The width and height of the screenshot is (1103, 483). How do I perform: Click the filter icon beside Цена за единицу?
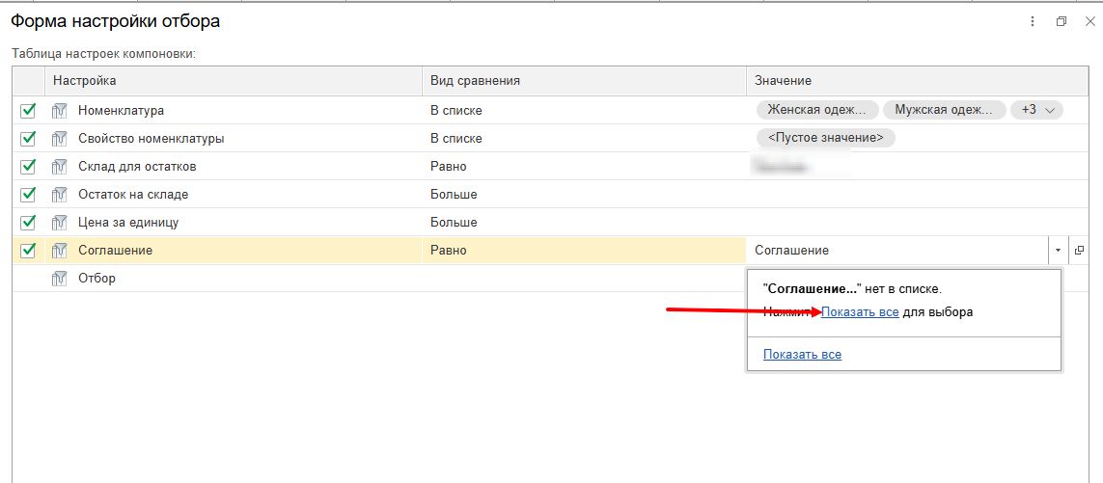[59, 222]
